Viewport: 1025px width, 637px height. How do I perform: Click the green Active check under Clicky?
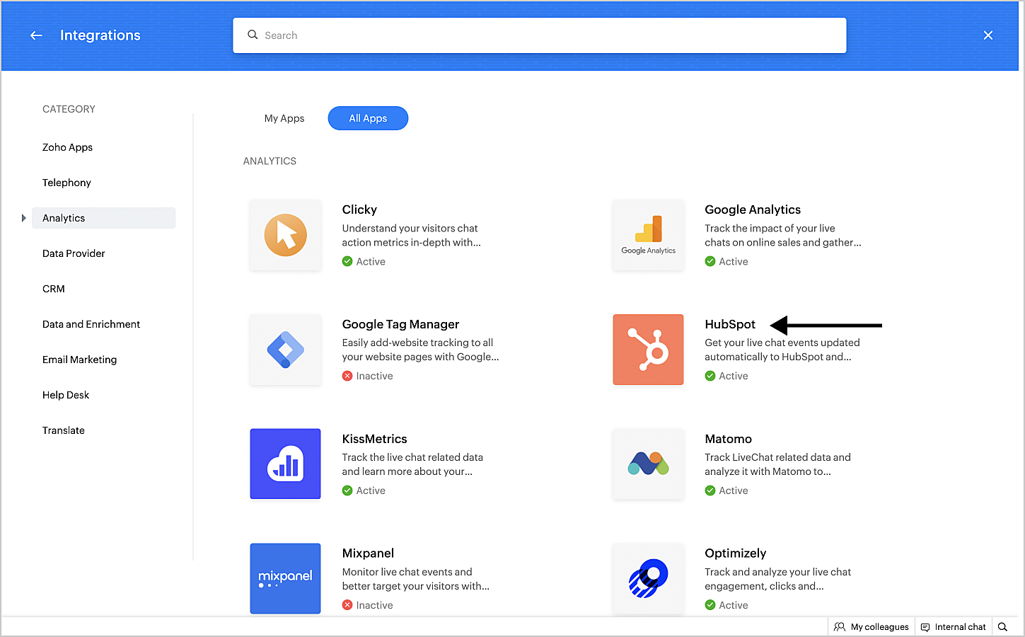point(347,261)
